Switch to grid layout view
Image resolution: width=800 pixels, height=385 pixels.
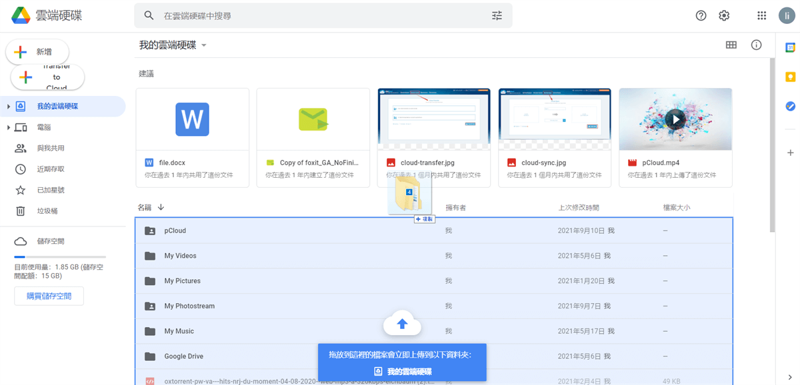(x=731, y=45)
